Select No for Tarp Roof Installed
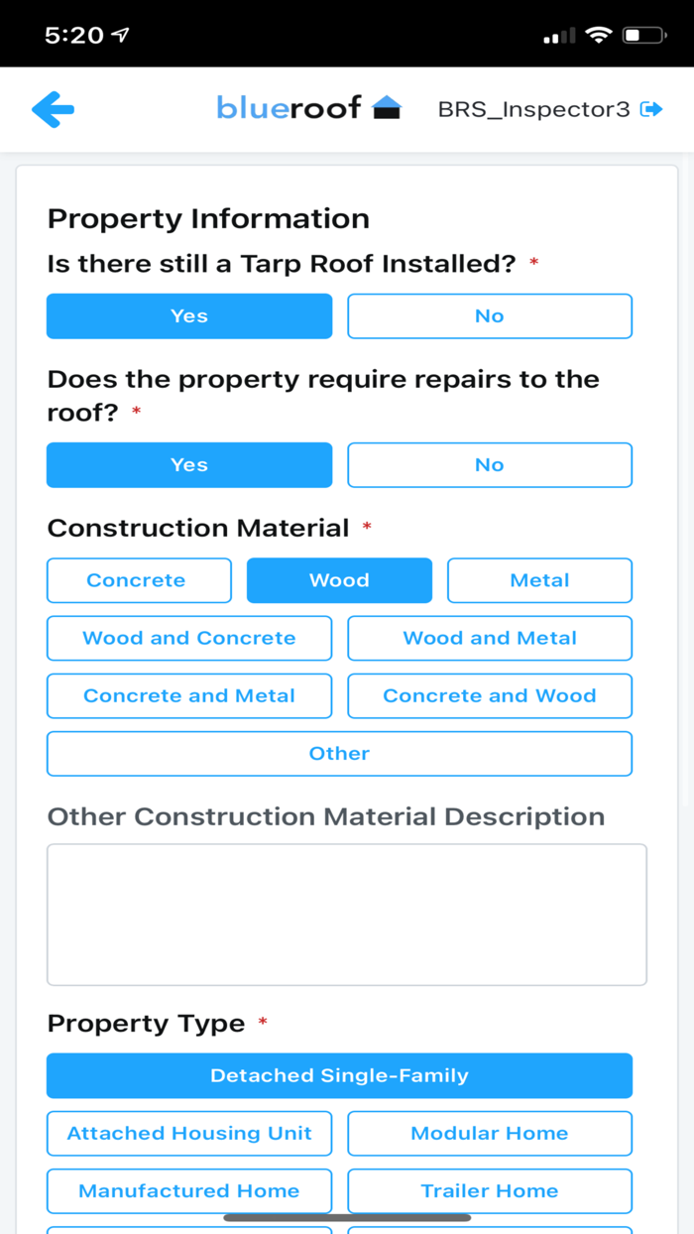This screenshot has width=694, height=1234. click(x=489, y=315)
